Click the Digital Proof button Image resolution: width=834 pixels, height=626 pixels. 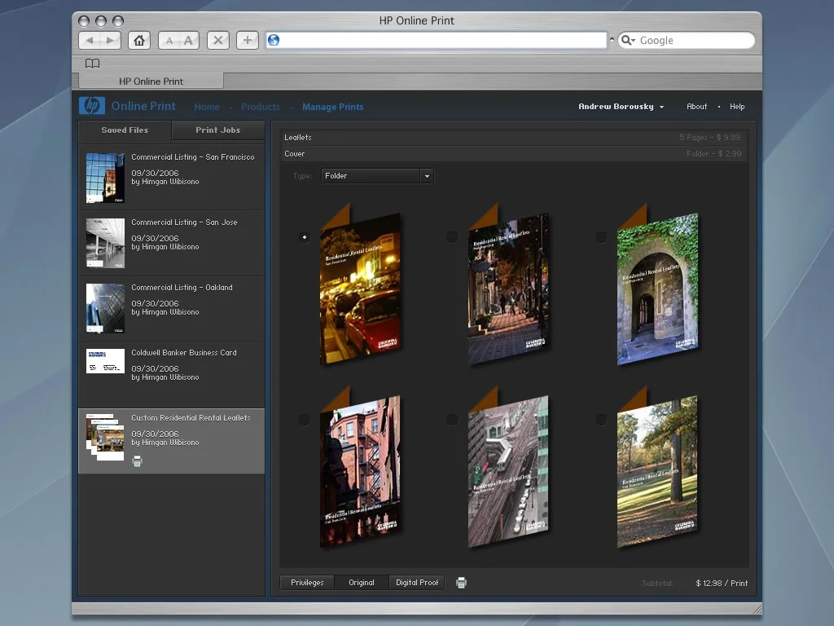coord(417,583)
